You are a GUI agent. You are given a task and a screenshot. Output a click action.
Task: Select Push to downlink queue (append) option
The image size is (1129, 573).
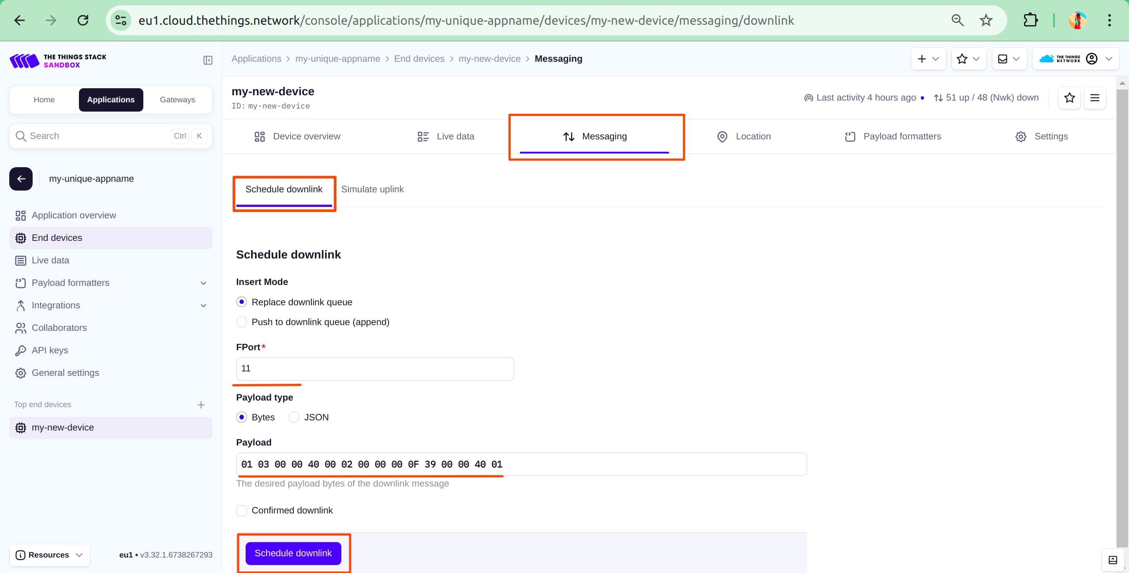tap(242, 322)
